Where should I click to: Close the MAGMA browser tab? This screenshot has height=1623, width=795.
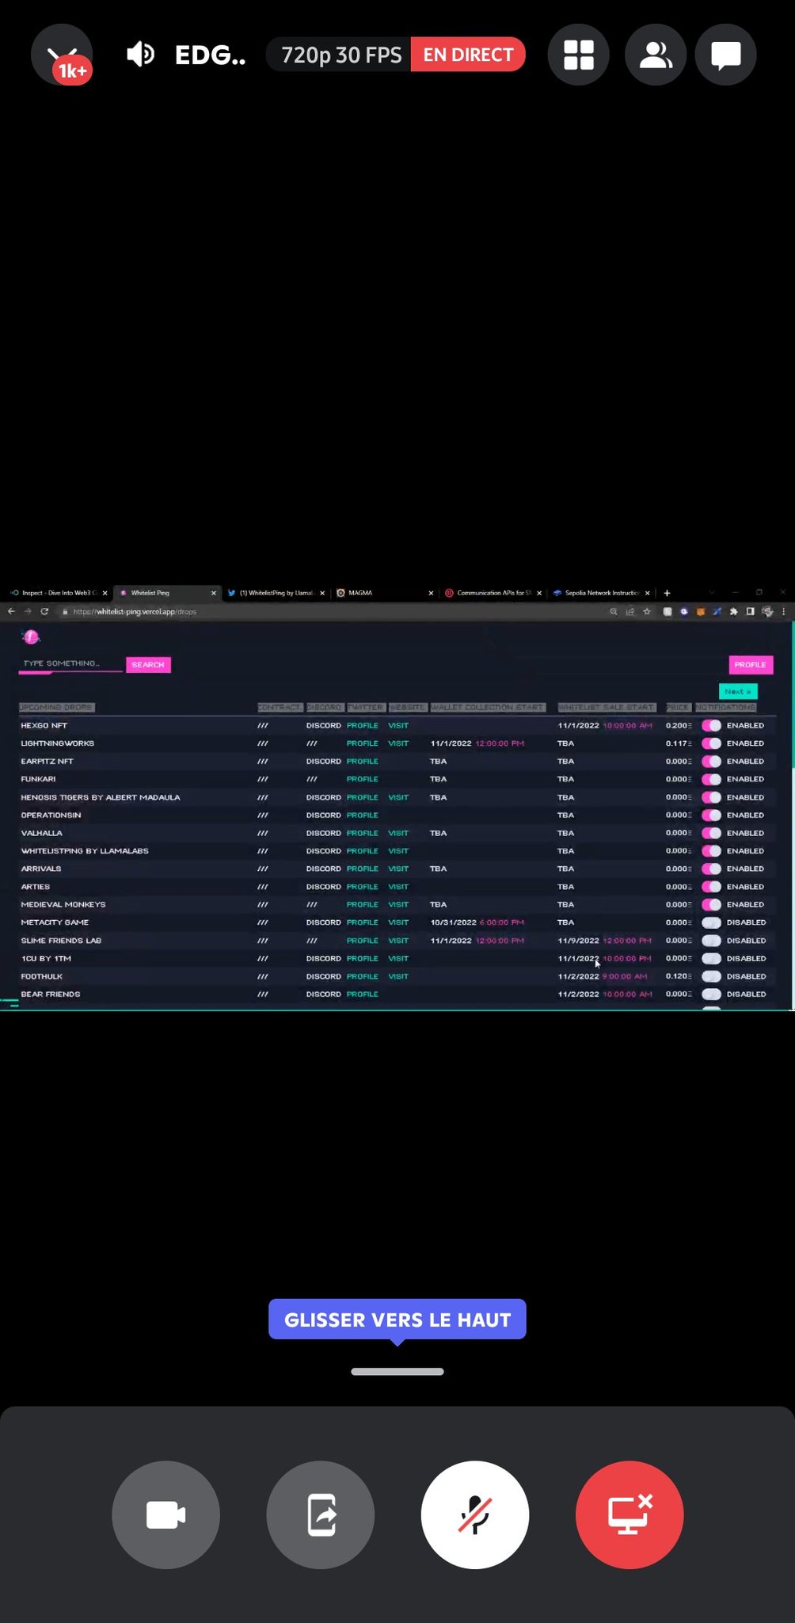coord(431,593)
